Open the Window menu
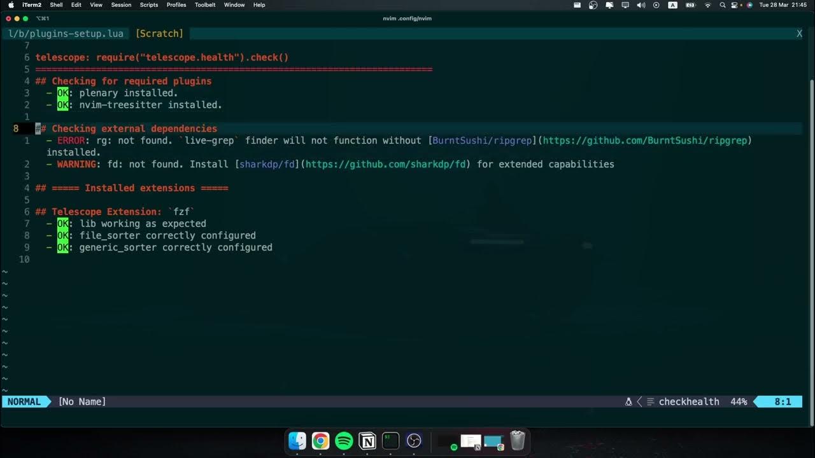Image resolution: width=815 pixels, height=458 pixels. (x=234, y=4)
